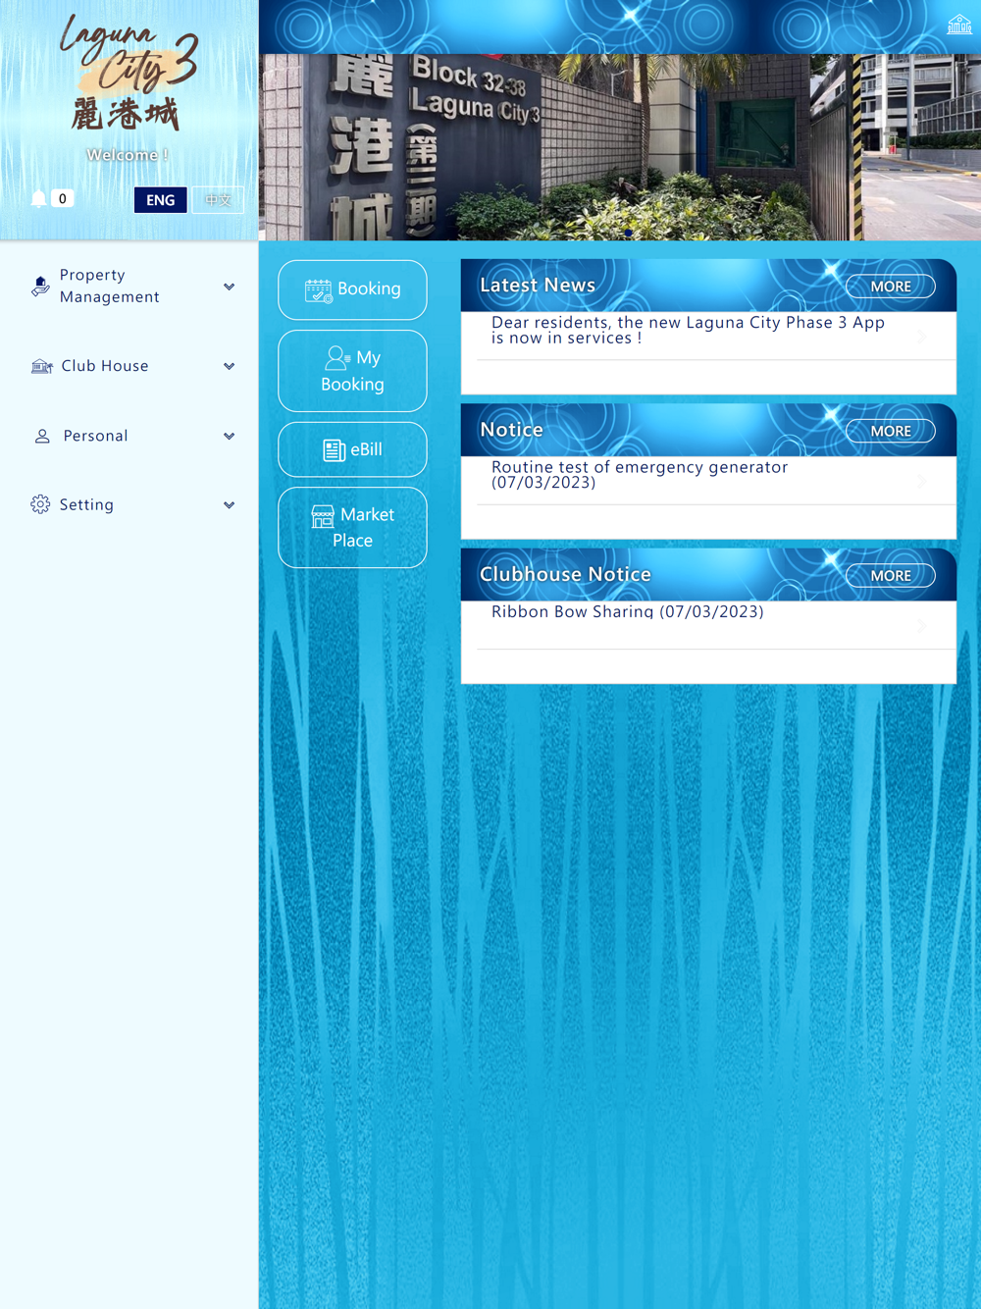
Task: Select the Club House menu label
Action: pyautogui.click(x=105, y=366)
